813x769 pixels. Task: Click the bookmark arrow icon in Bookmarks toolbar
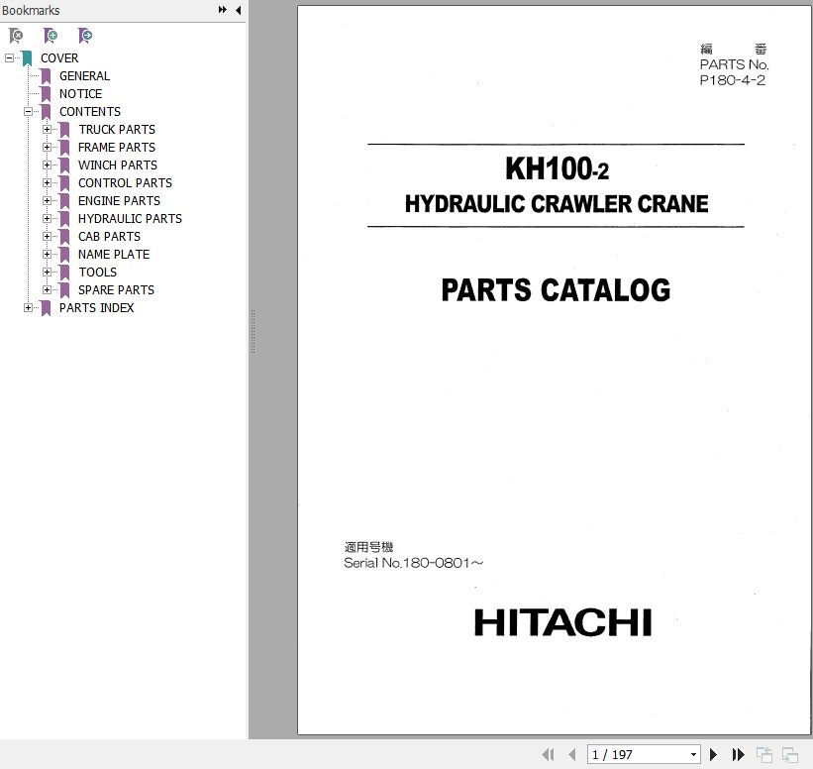click(x=85, y=36)
